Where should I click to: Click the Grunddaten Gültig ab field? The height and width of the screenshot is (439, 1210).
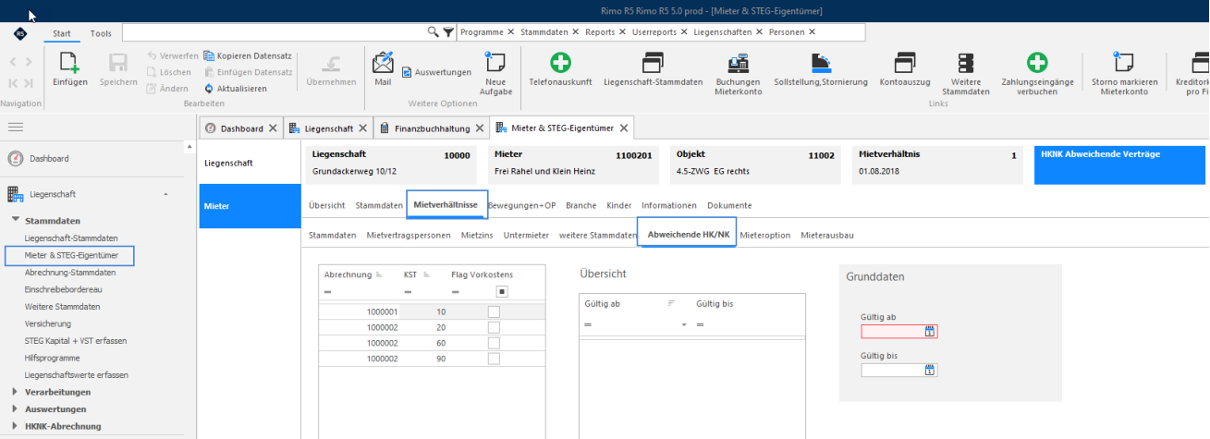(x=899, y=332)
